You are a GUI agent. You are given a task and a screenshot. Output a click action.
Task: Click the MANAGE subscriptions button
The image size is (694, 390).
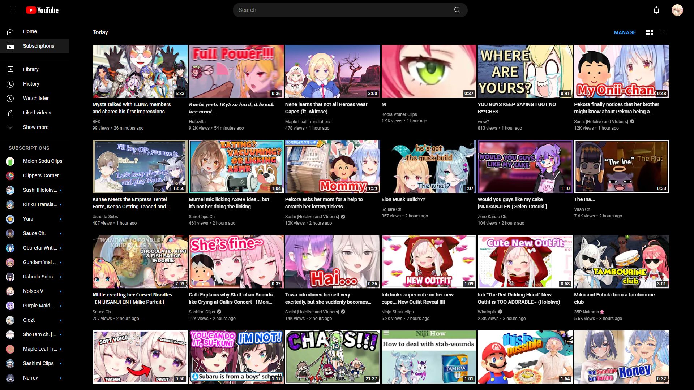[625, 32]
